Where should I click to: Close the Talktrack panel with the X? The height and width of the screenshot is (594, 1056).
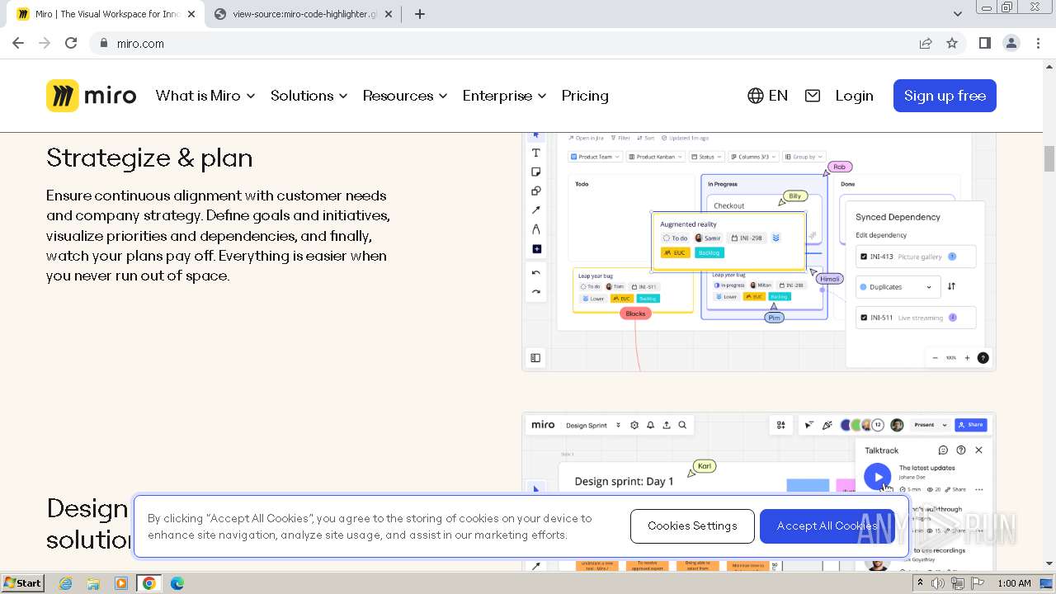pos(978,450)
